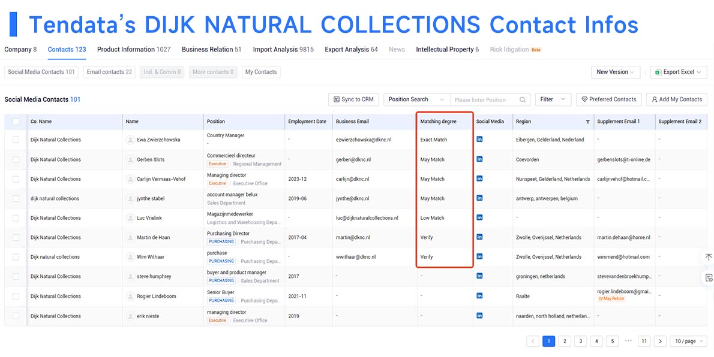Screen dimensions: 714x357
Task: Open the floating notes icon below scroll-top
Action: pos(709,277)
